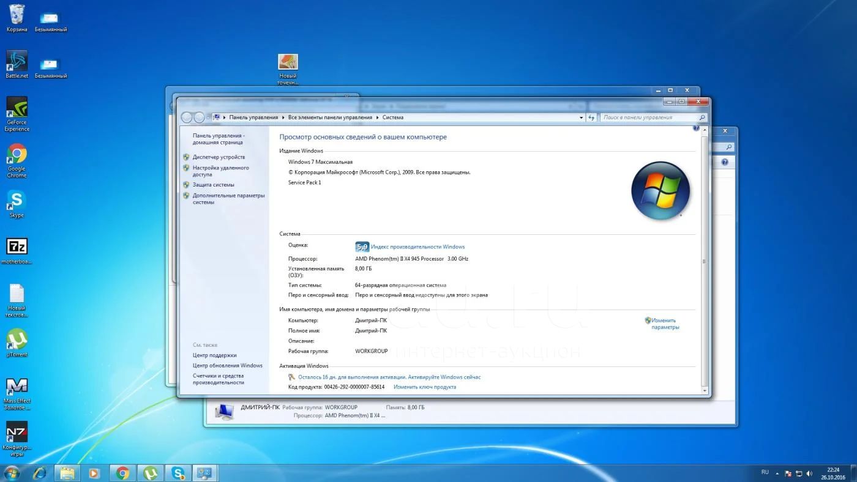Click the search magnifier in Control Panel search
This screenshot has height=482, width=857.
(702, 117)
